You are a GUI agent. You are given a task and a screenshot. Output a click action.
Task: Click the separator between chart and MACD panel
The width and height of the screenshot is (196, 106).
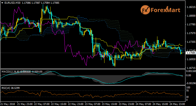click(x=93, y=69)
